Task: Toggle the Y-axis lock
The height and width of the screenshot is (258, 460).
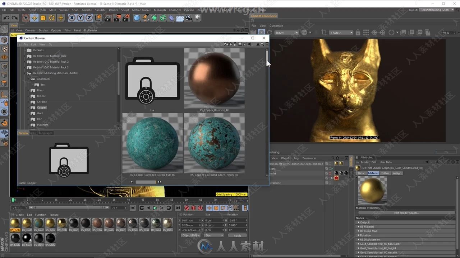Action: point(80,18)
